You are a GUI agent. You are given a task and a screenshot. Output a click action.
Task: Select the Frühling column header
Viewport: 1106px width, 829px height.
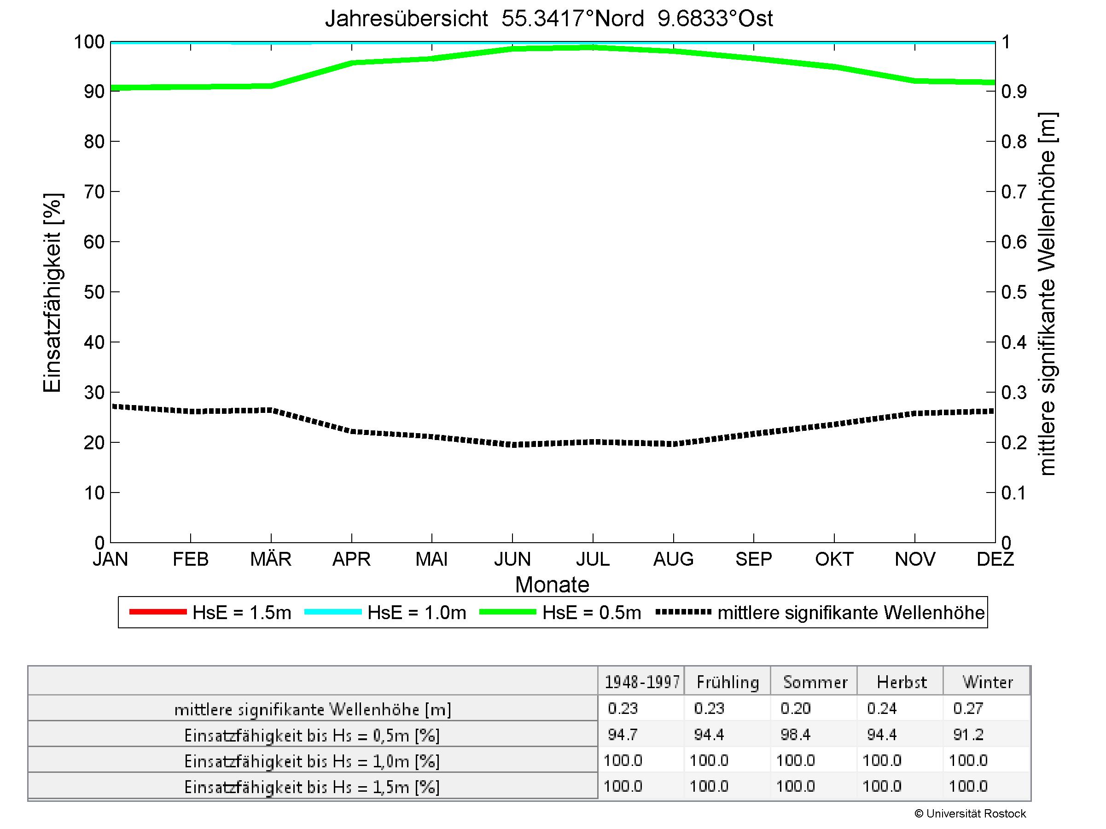(x=728, y=682)
